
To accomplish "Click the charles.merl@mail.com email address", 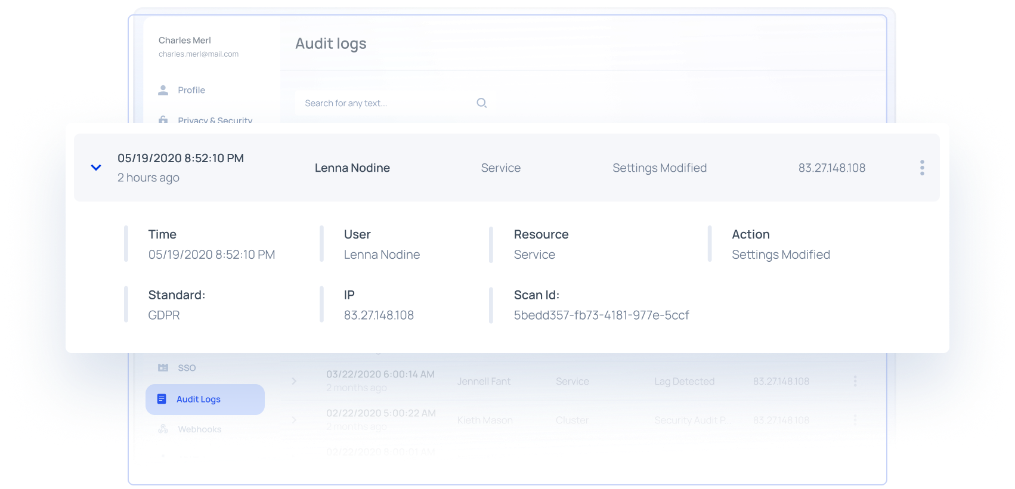I will click(199, 54).
